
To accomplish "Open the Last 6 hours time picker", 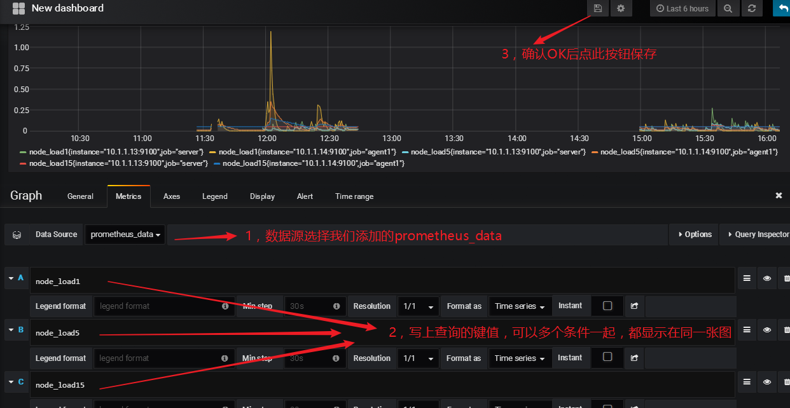I will pyautogui.click(x=683, y=8).
